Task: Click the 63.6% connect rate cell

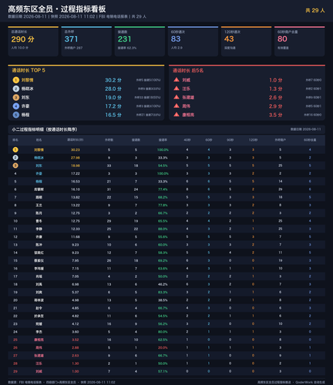Action: tap(163, 269)
